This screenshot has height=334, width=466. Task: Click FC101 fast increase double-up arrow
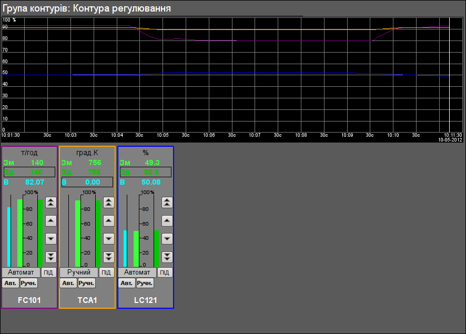click(51, 203)
